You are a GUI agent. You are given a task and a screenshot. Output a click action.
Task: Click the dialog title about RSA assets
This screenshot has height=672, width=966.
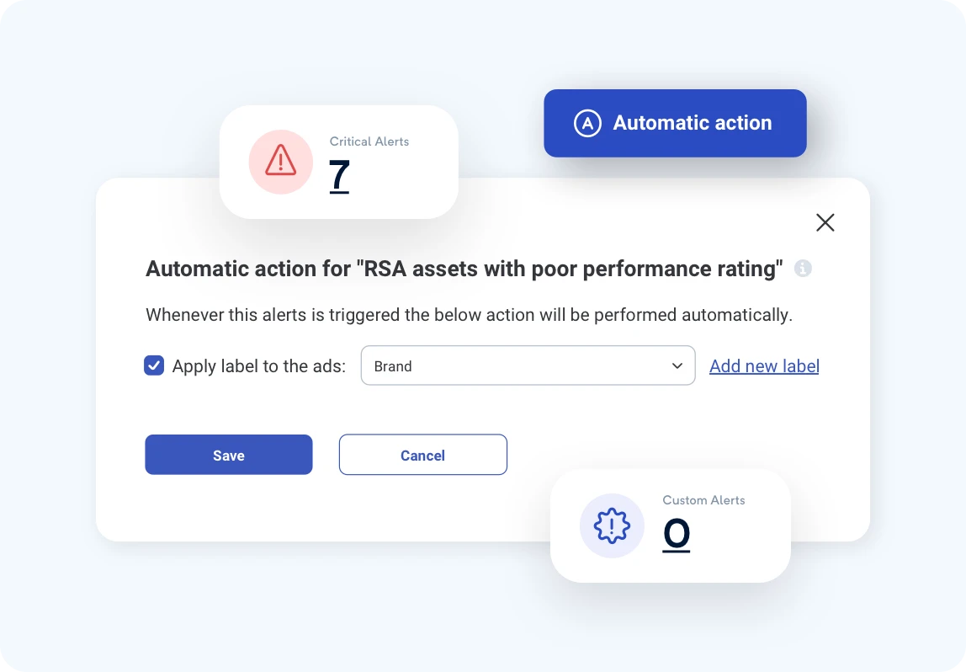pos(464,269)
